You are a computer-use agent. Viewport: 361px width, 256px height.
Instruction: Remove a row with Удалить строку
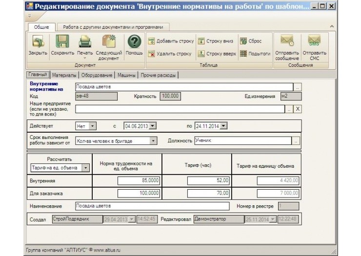[x=170, y=54]
